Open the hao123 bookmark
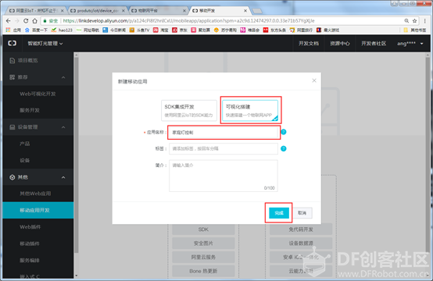The width and height of the screenshot is (433, 281). pos(62,30)
